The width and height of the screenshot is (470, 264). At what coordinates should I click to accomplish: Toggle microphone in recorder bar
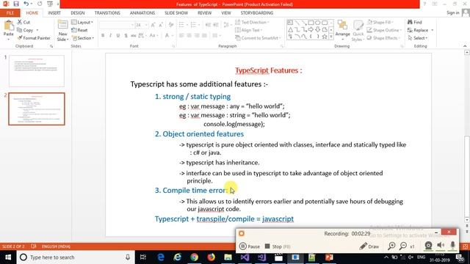452,246
